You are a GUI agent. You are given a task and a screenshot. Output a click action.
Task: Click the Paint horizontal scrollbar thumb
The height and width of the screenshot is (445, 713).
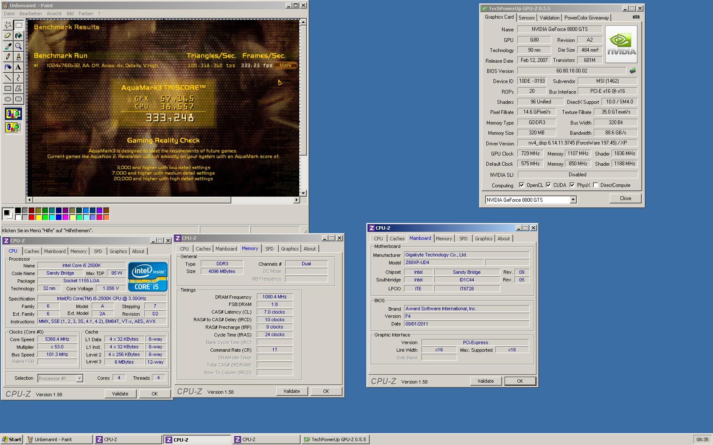pyautogui.click(x=132, y=200)
